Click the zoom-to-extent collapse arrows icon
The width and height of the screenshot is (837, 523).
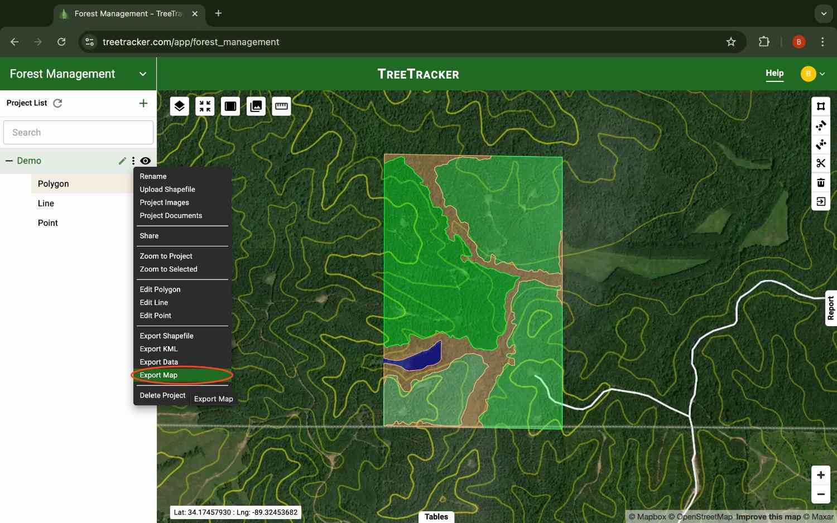[x=205, y=106]
